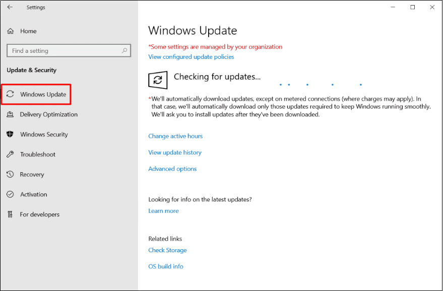Screen dimensions: 443x291
Task: Click the Windows Security shield icon
Action: pos(10,134)
